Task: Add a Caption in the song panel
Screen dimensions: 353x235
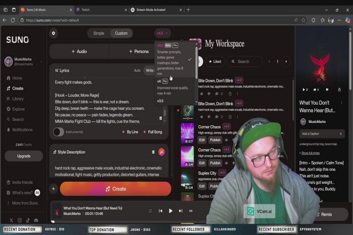Action: click(322, 134)
